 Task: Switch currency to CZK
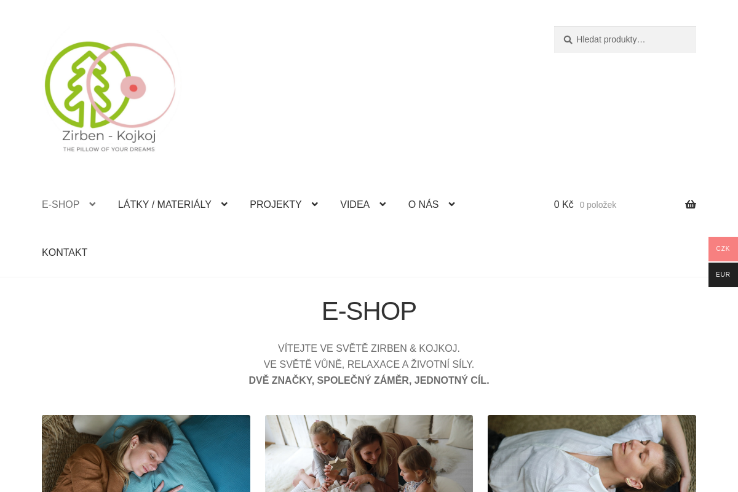[x=723, y=249]
